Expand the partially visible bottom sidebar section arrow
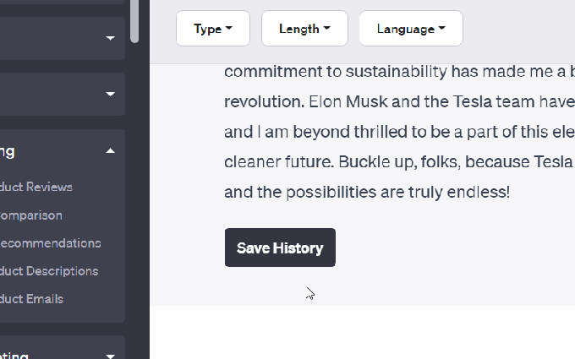Image resolution: width=575 pixels, height=359 pixels. click(111, 356)
